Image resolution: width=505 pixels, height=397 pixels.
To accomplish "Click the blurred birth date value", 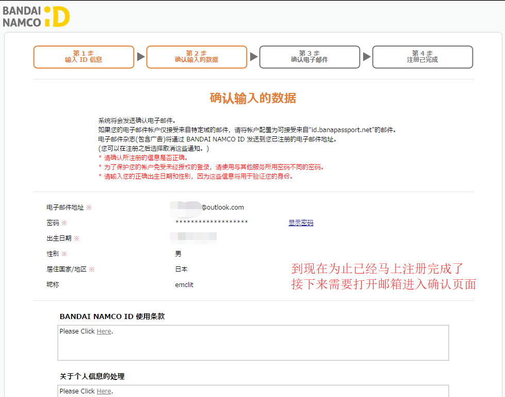I will (193, 238).
